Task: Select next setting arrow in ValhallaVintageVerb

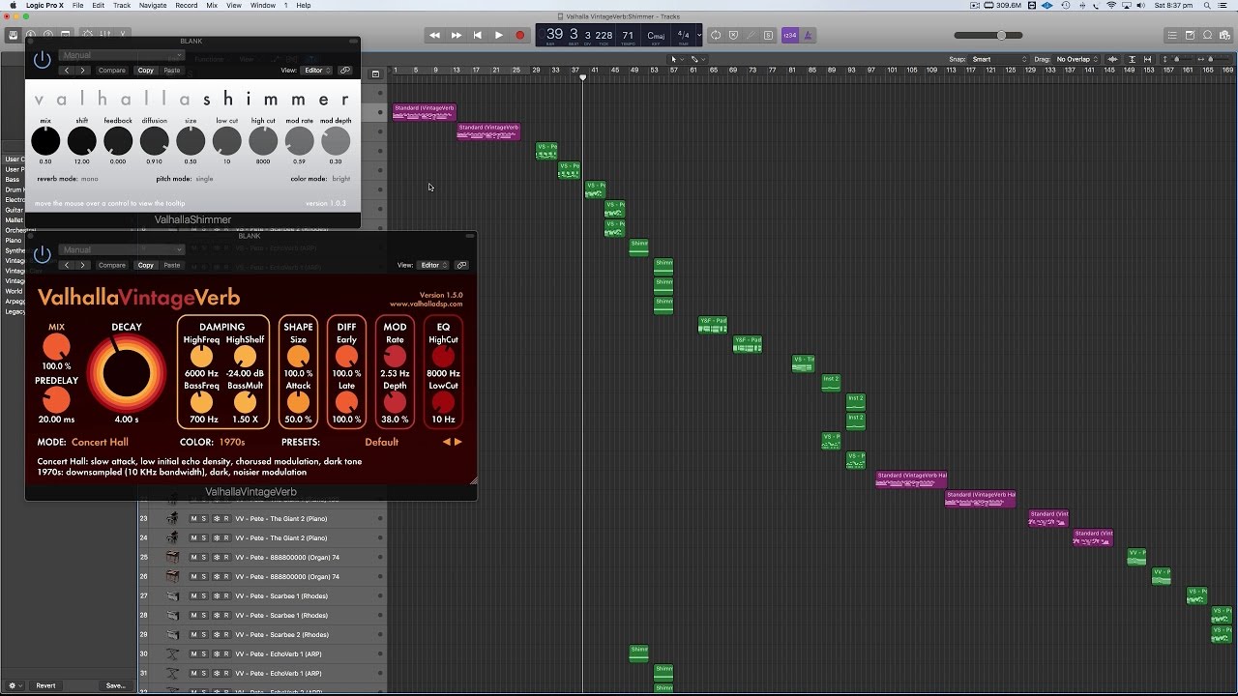Action: click(x=83, y=265)
